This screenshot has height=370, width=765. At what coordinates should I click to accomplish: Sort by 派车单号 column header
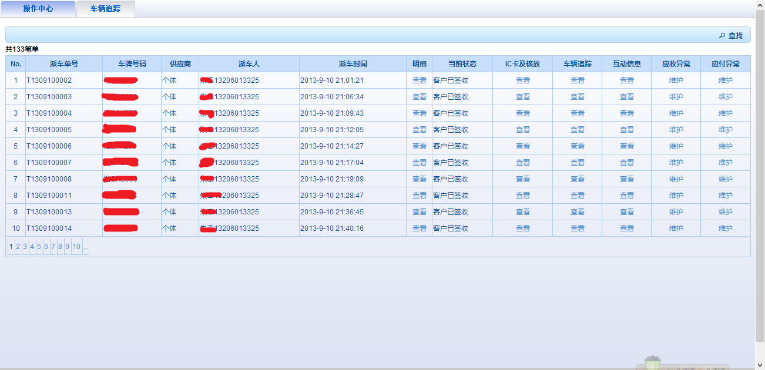(63, 64)
